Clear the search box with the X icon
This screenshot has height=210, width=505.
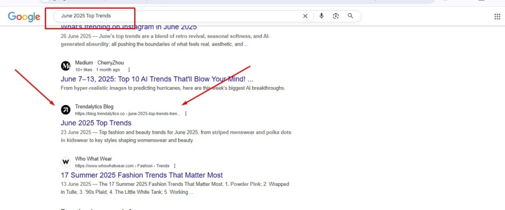[305, 16]
